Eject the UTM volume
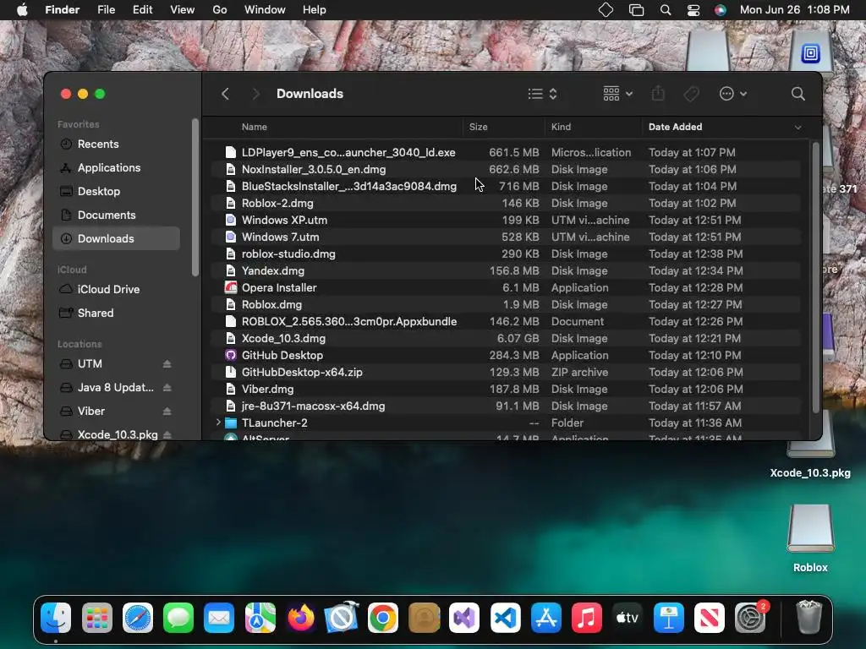The height and width of the screenshot is (649, 866). pyautogui.click(x=167, y=363)
